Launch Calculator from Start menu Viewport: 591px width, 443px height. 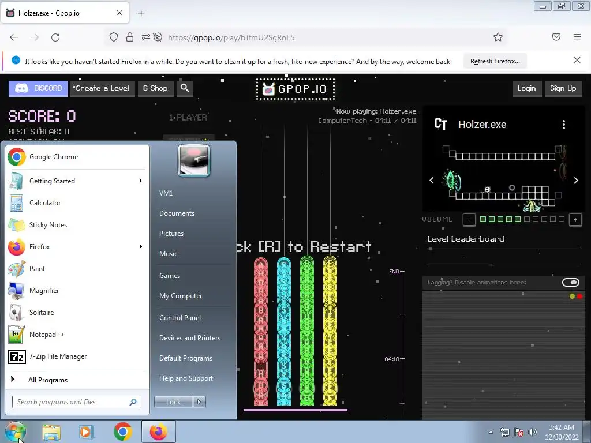(77, 202)
